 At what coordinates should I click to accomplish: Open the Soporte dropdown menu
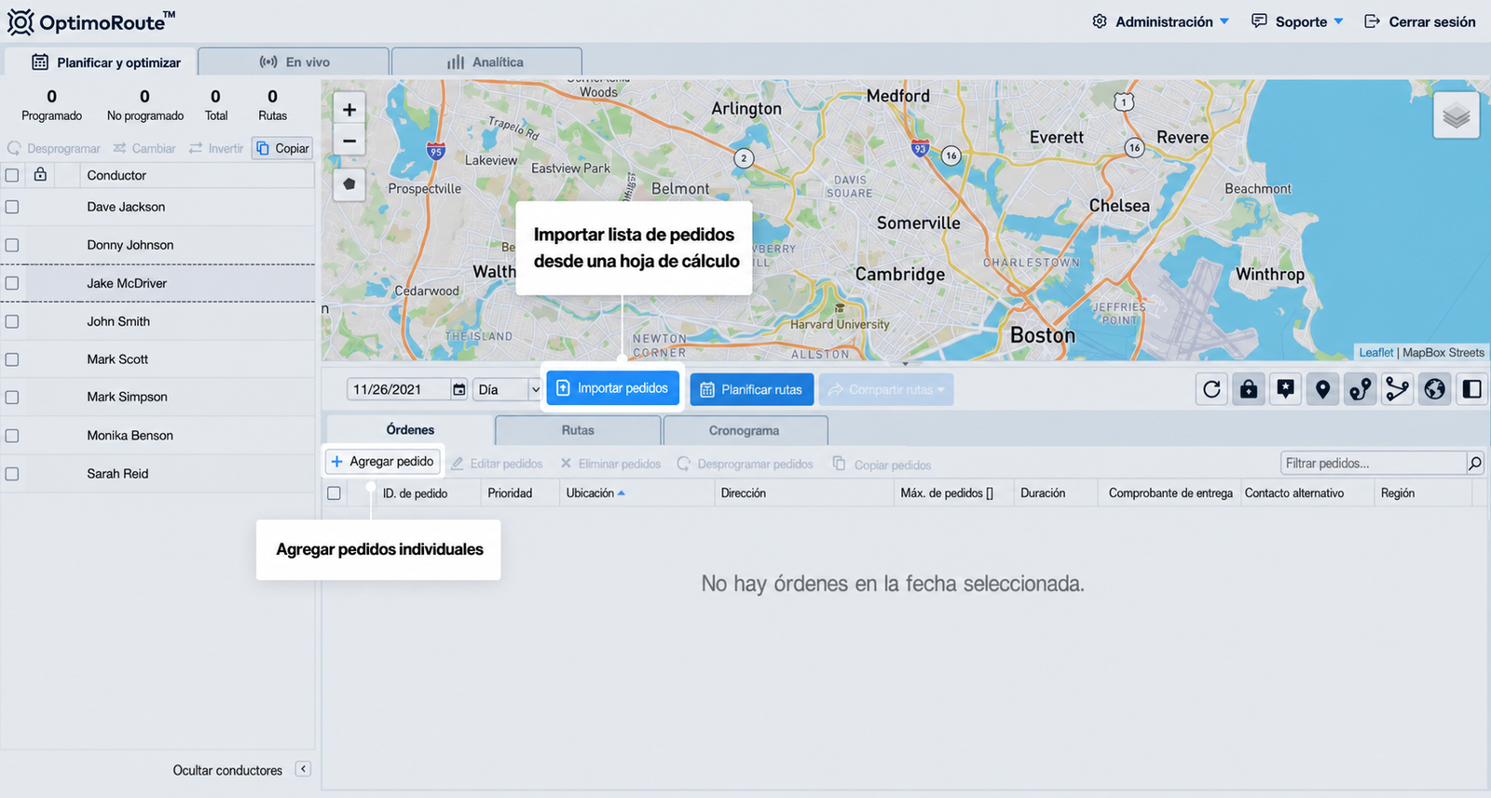[1297, 21]
